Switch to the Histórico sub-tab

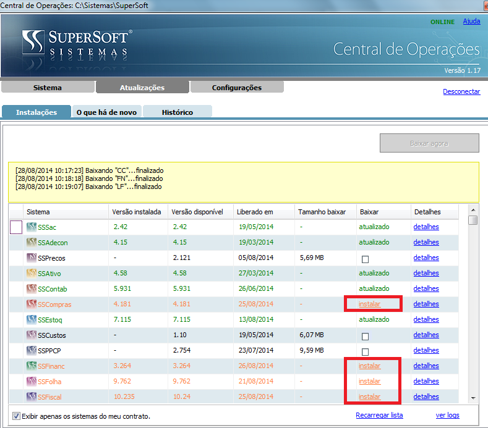click(x=178, y=112)
